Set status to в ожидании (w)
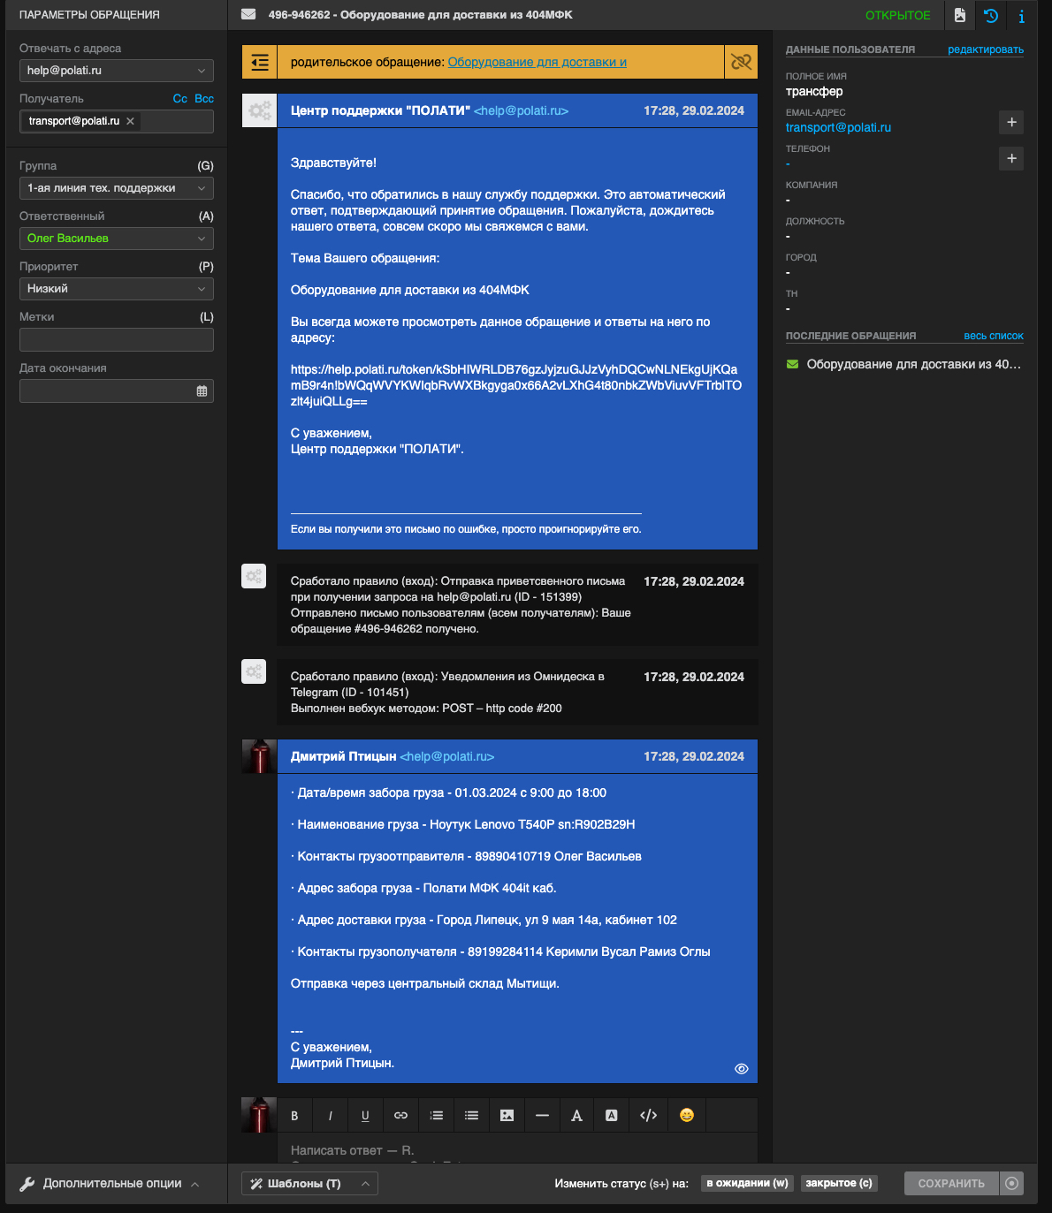The width and height of the screenshot is (1052, 1213). [x=747, y=1183]
